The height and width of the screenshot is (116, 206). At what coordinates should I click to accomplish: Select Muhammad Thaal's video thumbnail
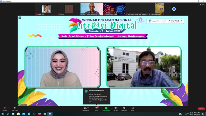coord(114,9)
